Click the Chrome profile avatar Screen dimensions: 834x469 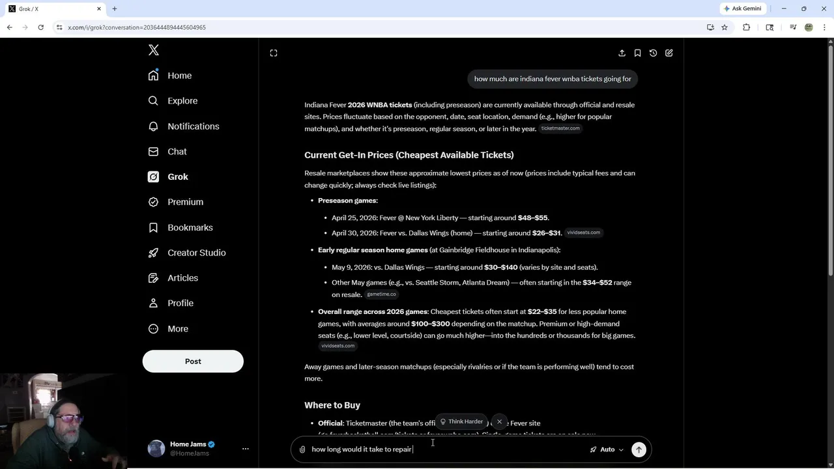point(809,27)
